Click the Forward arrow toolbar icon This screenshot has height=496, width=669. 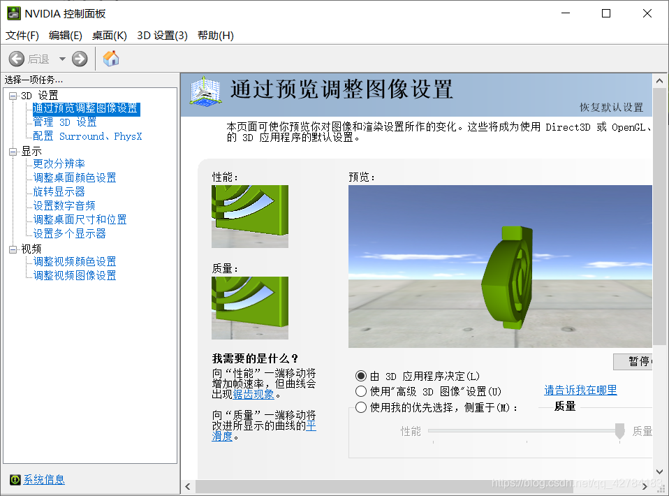80,59
